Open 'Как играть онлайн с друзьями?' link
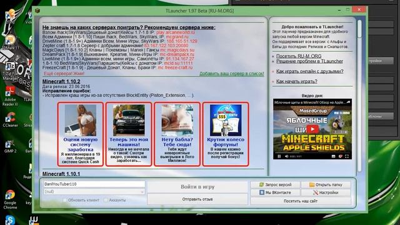 click(x=310, y=71)
